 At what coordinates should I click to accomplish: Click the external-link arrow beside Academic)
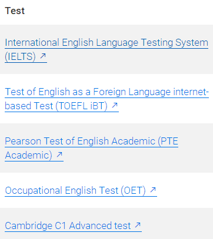pyautogui.click(x=59, y=155)
